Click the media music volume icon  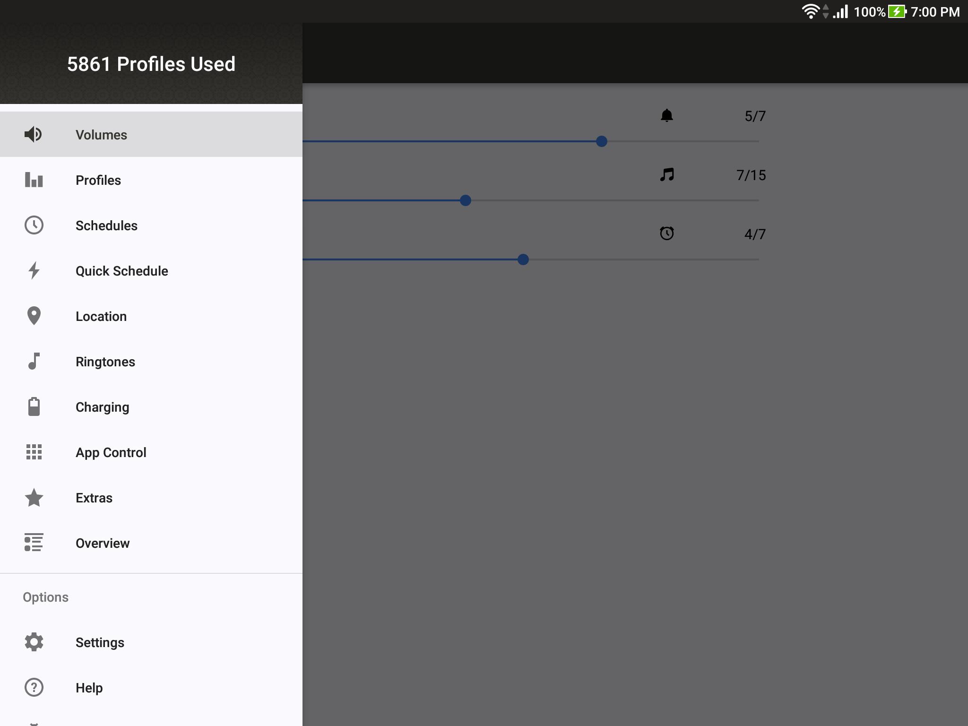(x=667, y=174)
